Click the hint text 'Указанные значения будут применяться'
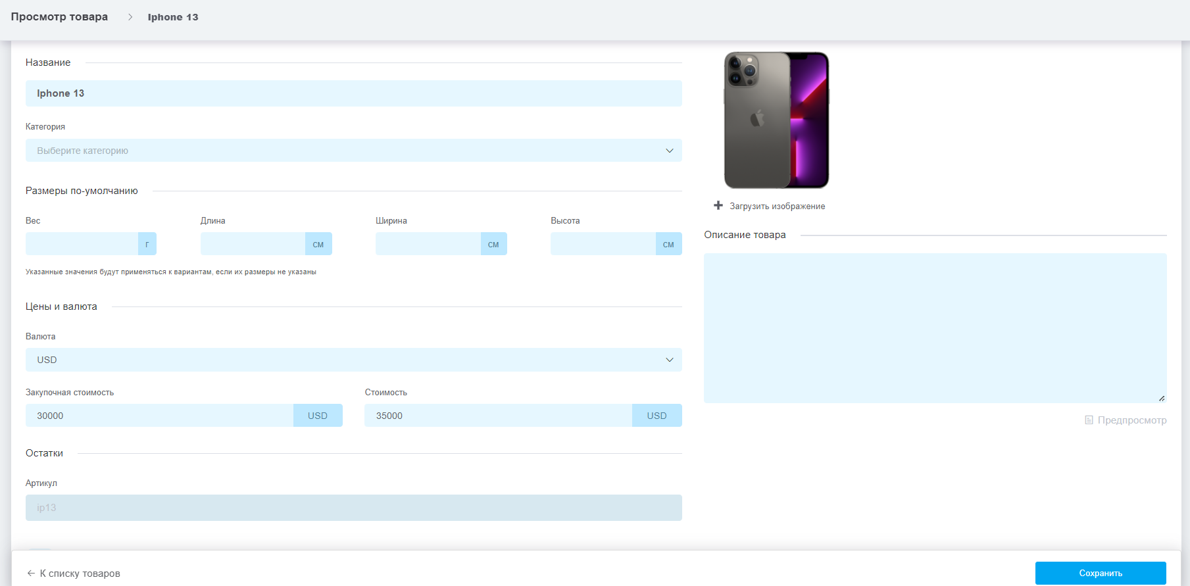Screen dimensions: 1190x586 coord(171,272)
